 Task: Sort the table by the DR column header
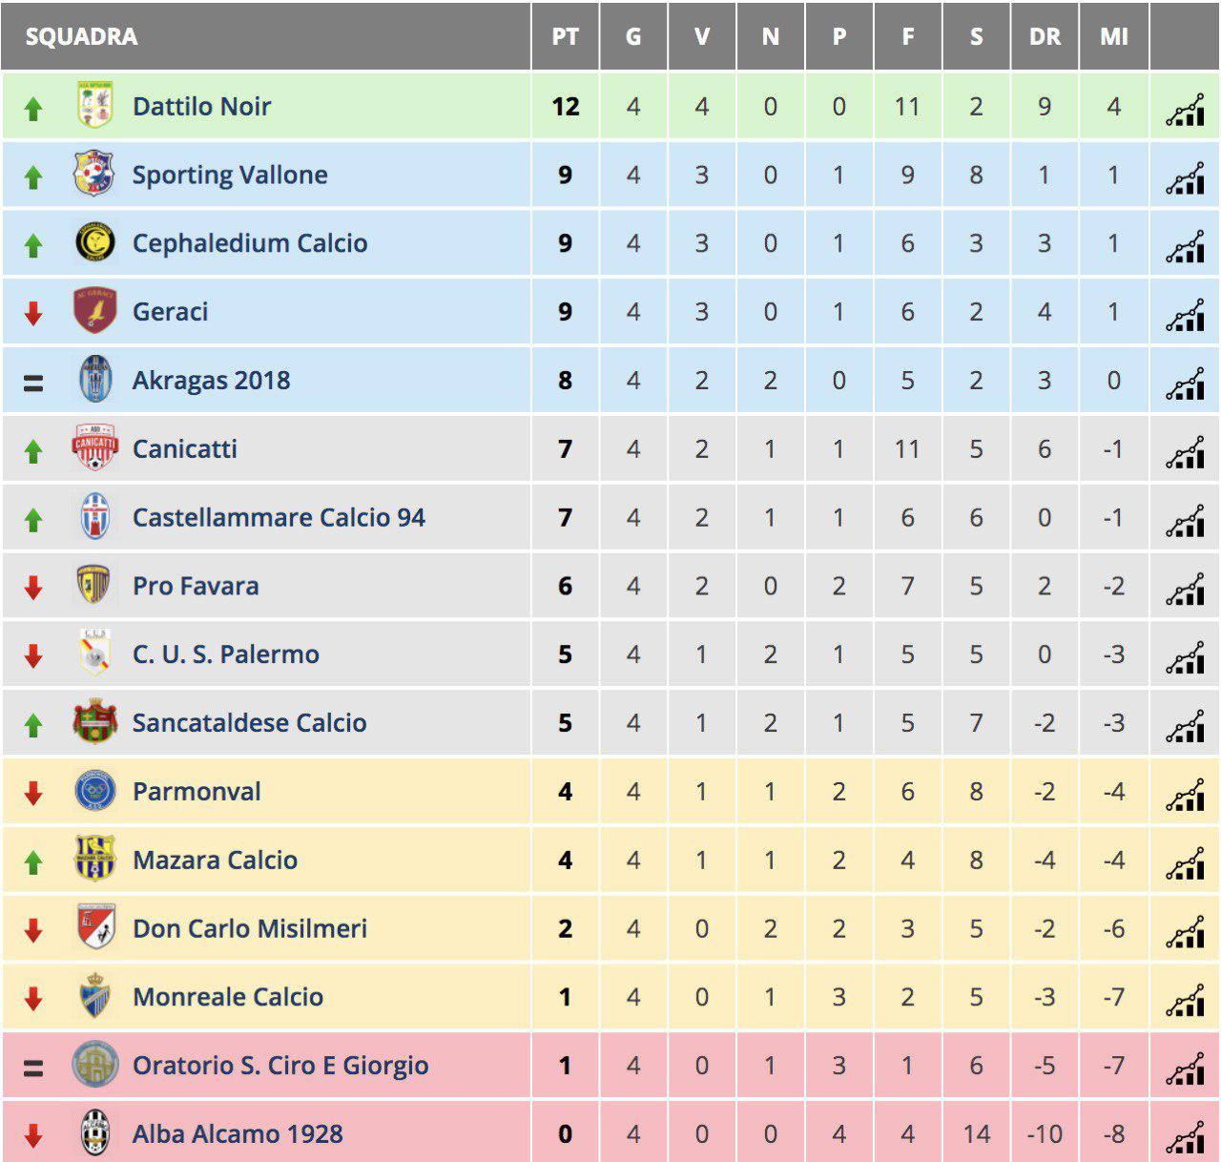1045,36
